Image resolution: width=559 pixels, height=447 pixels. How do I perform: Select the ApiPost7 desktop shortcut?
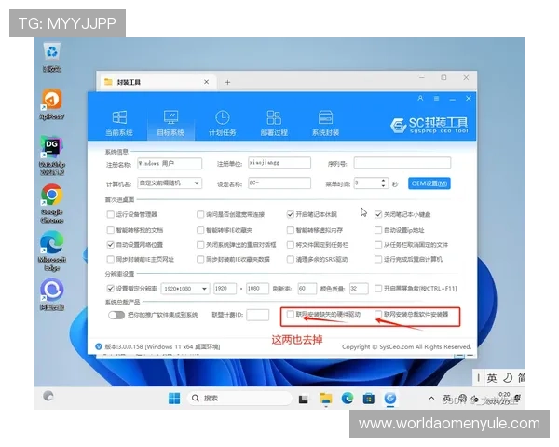point(52,104)
